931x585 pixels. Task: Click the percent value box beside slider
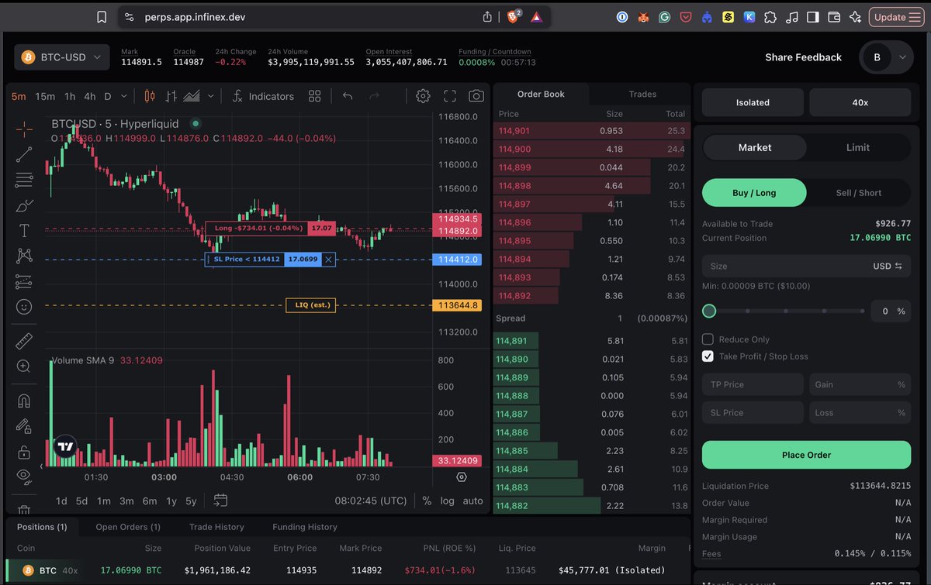(x=891, y=311)
